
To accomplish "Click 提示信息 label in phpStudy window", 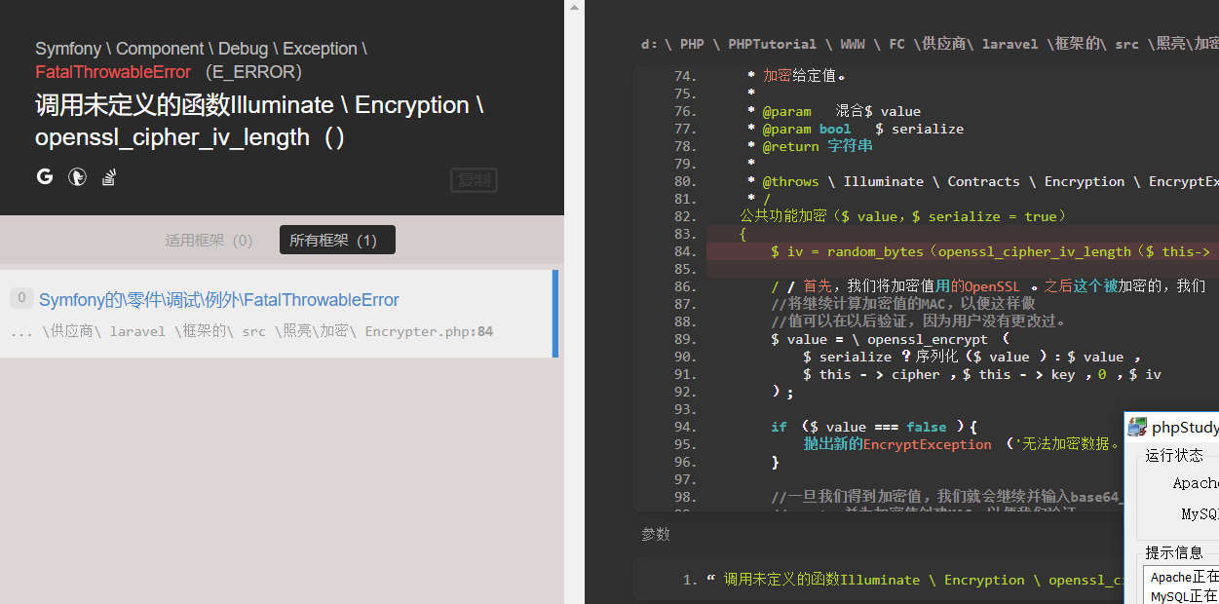I will tap(1174, 552).
